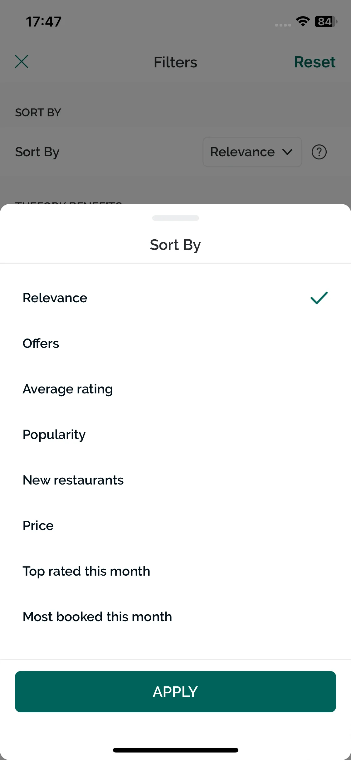Image resolution: width=351 pixels, height=760 pixels.
Task: Reset all filters
Action: [314, 62]
